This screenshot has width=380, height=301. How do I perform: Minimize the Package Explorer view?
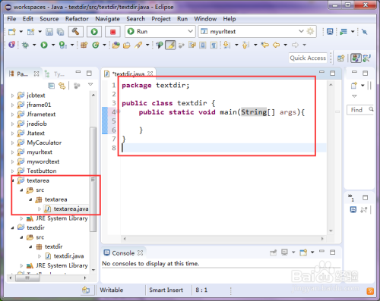pos(78,72)
